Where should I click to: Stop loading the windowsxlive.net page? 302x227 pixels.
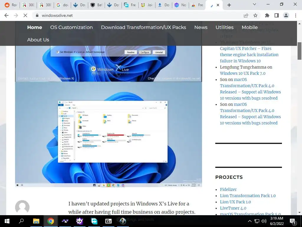(25, 15)
